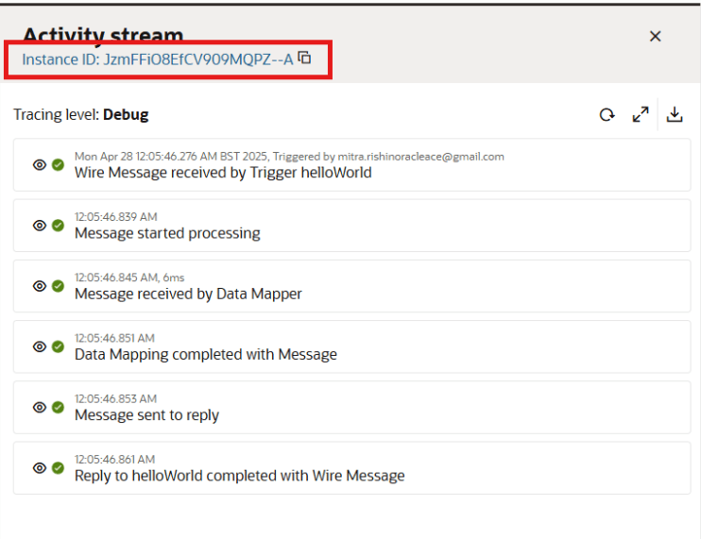The height and width of the screenshot is (539, 701).
Task: Click green status check on Wire Message row
Action: (58, 165)
